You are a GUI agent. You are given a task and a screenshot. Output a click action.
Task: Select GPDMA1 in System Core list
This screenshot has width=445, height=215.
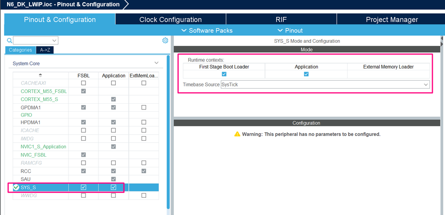click(x=30, y=108)
